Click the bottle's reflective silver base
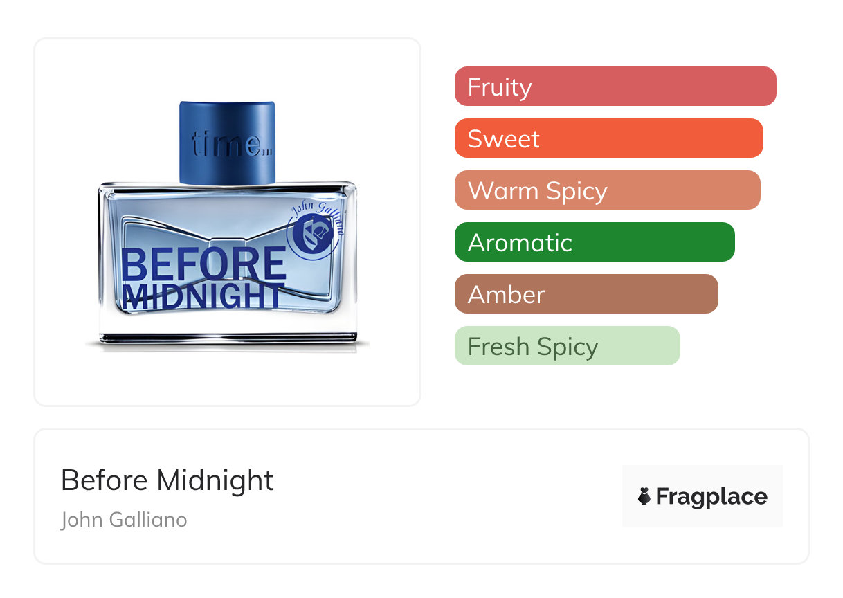 coord(227,338)
